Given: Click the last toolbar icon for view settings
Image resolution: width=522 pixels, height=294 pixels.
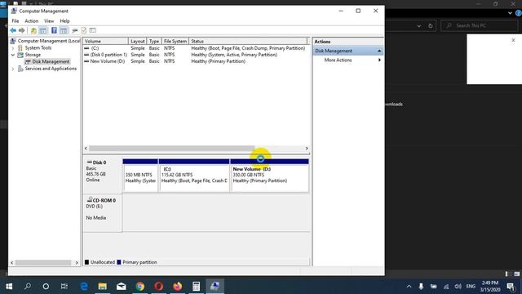Looking at the screenshot, I should (x=93, y=31).
